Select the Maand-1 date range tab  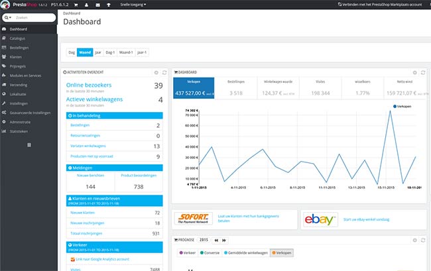point(126,52)
